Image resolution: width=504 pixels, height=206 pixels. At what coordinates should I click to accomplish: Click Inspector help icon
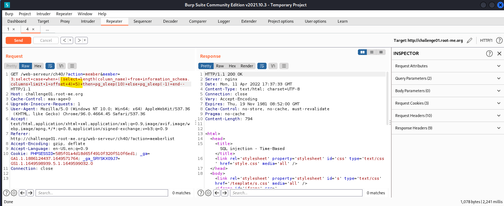pos(489,54)
